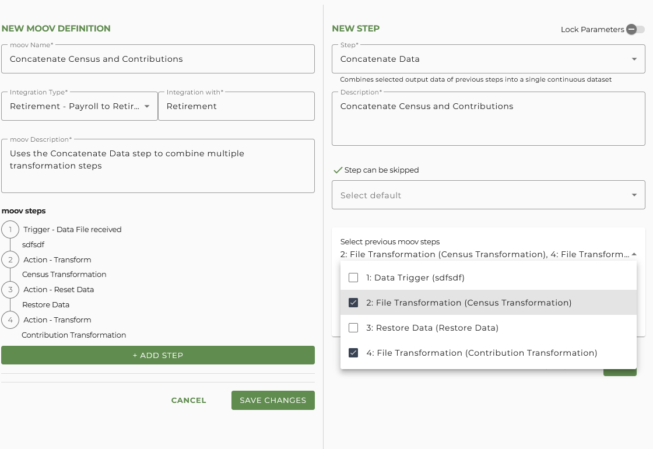This screenshot has width=653, height=449.
Task: Collapse the Select previous moov steps dropdown
Action: [x=634, y=254]
